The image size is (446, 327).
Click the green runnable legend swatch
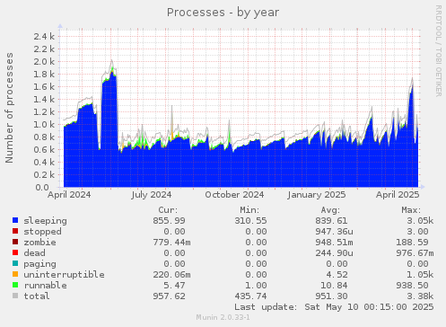point(15,285)
